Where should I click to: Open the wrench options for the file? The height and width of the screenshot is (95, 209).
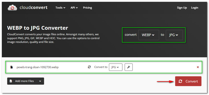129,67
